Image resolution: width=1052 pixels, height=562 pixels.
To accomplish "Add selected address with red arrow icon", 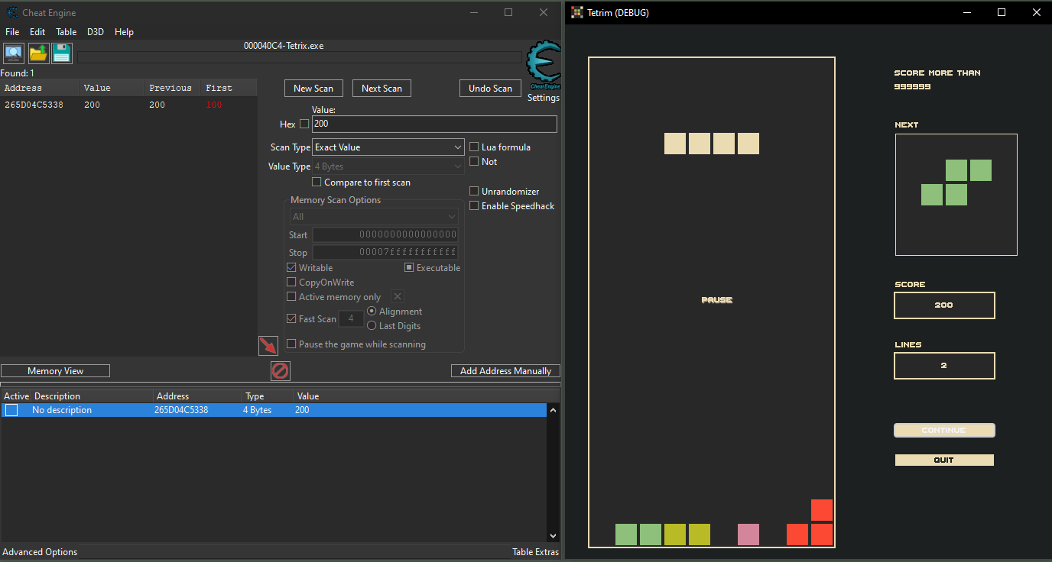I will [x=268, y=346].
